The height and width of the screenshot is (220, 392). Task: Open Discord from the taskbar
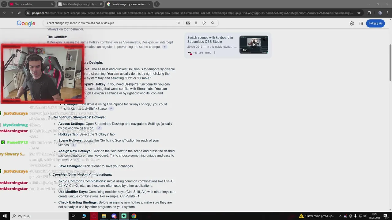click(114, 216)
